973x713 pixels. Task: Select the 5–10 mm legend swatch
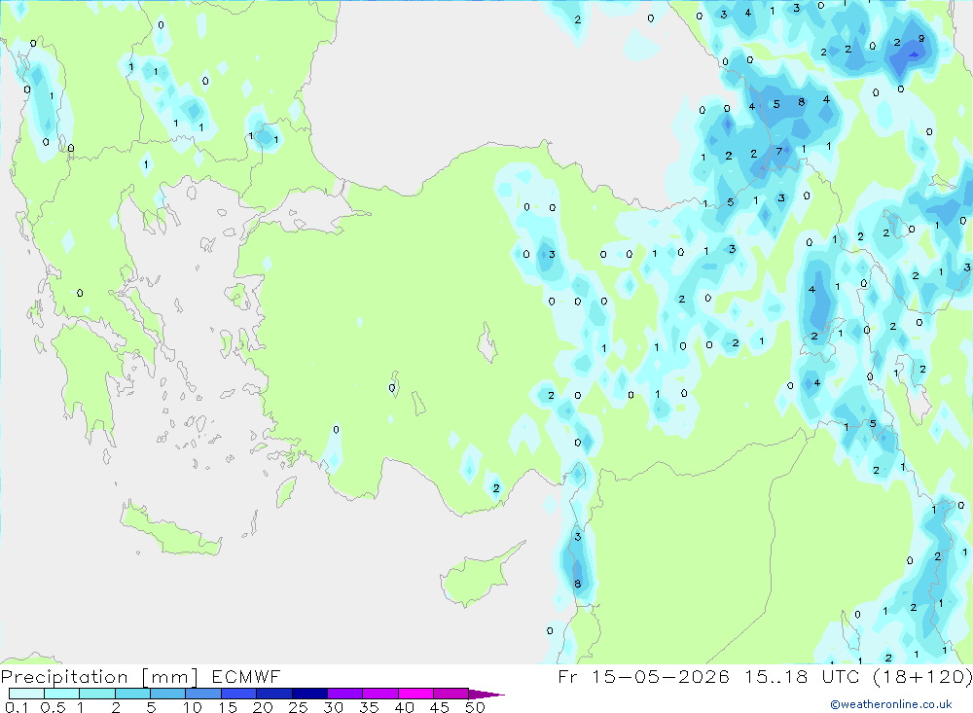167,694
